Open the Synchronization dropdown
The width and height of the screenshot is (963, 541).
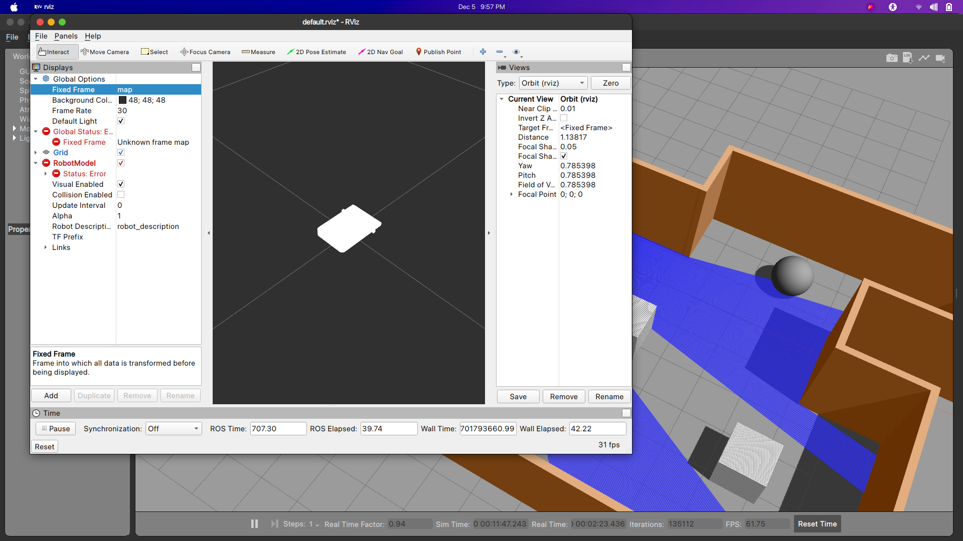click(x=174, y=429)
